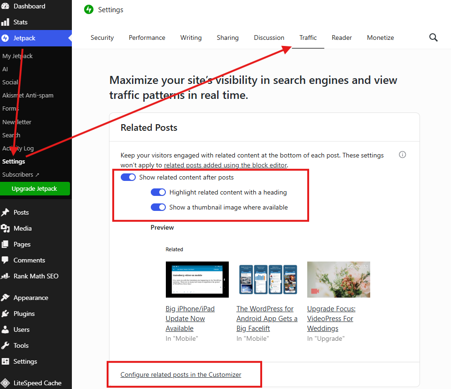
Task: Open Upgrade Focus: VideoPress For Weddings link
Action: tap(331, 318)
